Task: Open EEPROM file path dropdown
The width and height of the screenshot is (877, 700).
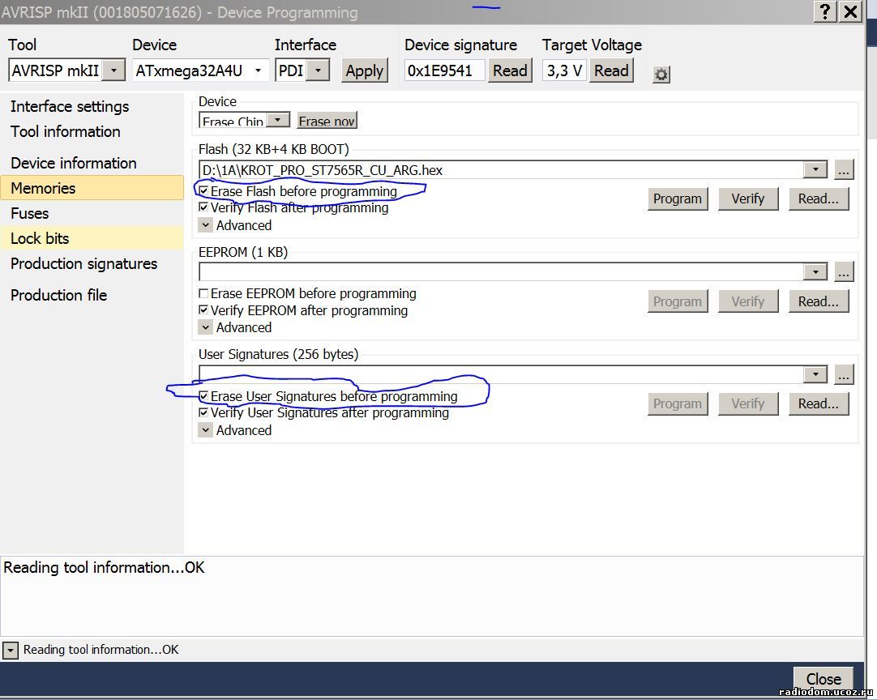Action: pyautogui.click(x=815, y=271)
